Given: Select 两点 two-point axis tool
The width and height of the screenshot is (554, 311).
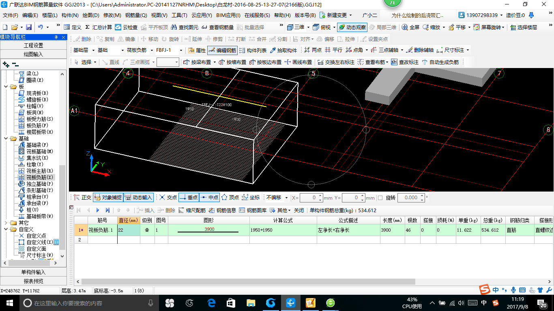Looking at the screenshot, I should (x=313, y=50).
